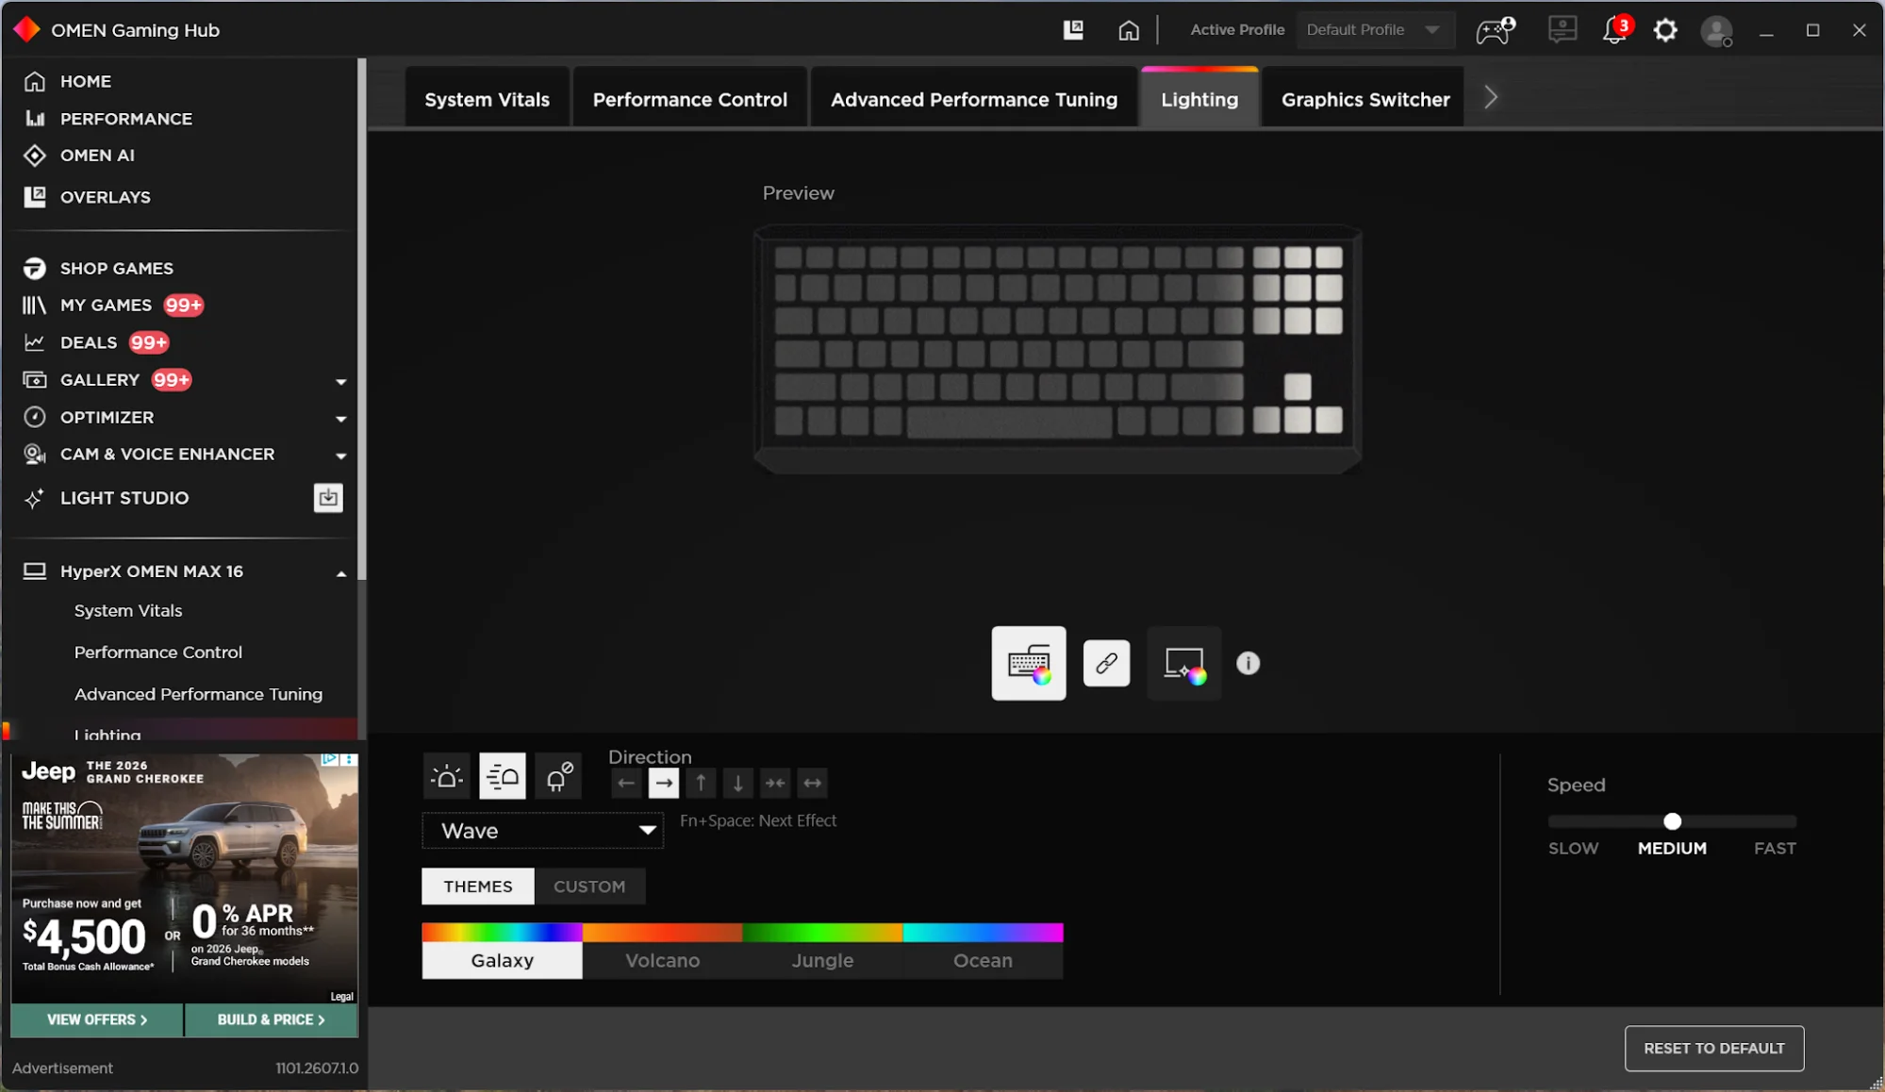Select the Lighting tab
Screen dimensions: 1885x1092
pyautogui.click(x=1199, y=99)
